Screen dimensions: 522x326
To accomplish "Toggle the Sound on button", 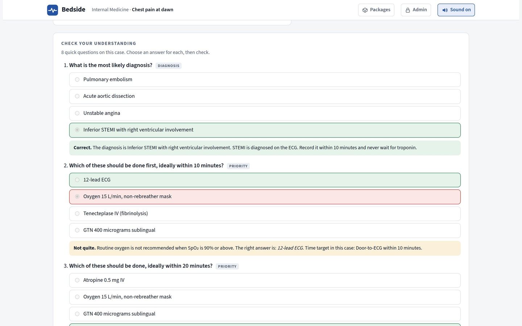I will [456, 10].
